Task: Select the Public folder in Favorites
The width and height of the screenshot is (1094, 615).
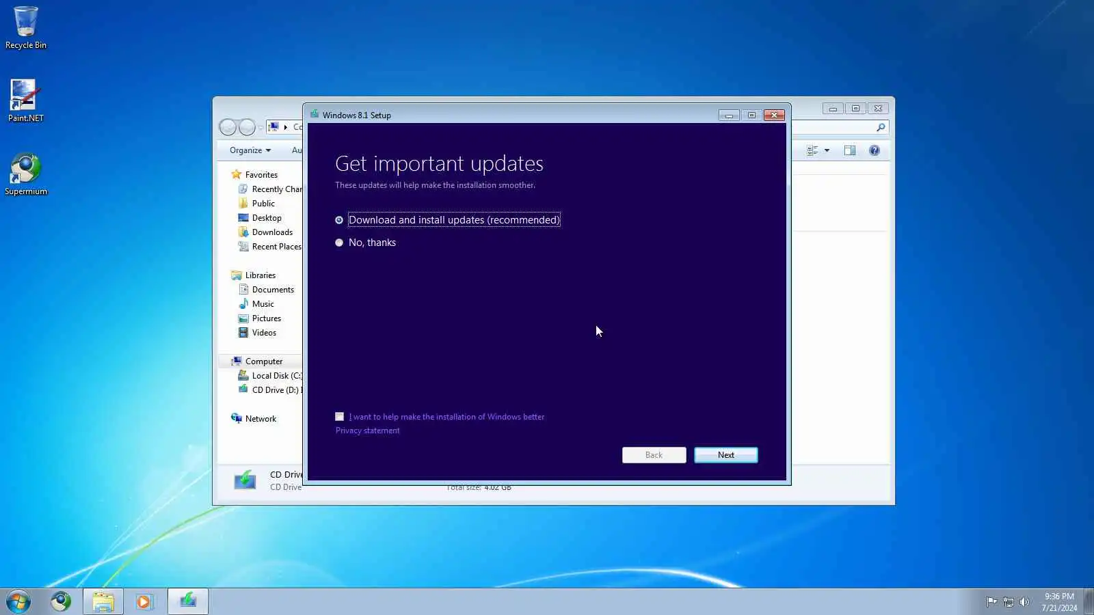Action: click(263, 204)
